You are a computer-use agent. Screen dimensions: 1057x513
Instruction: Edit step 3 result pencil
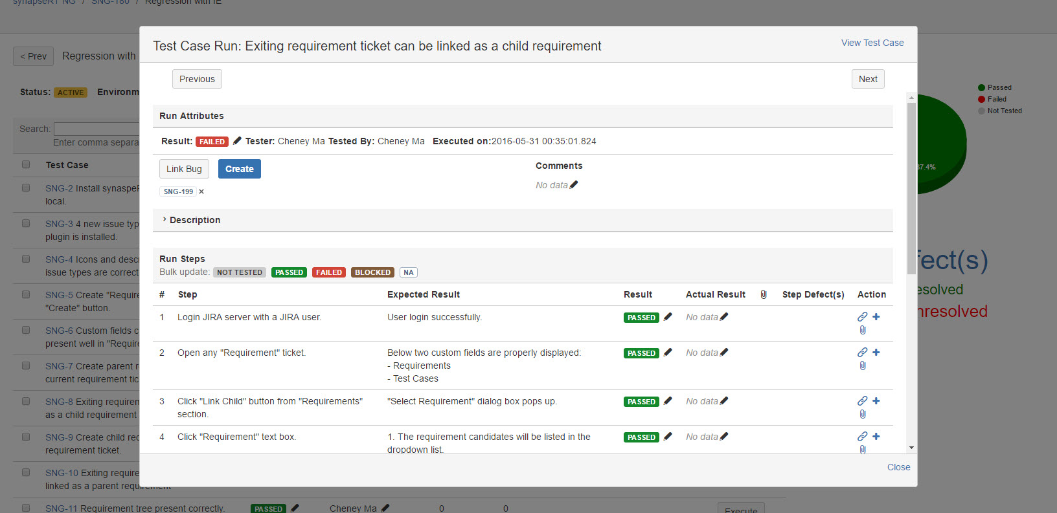click(668, 400)
